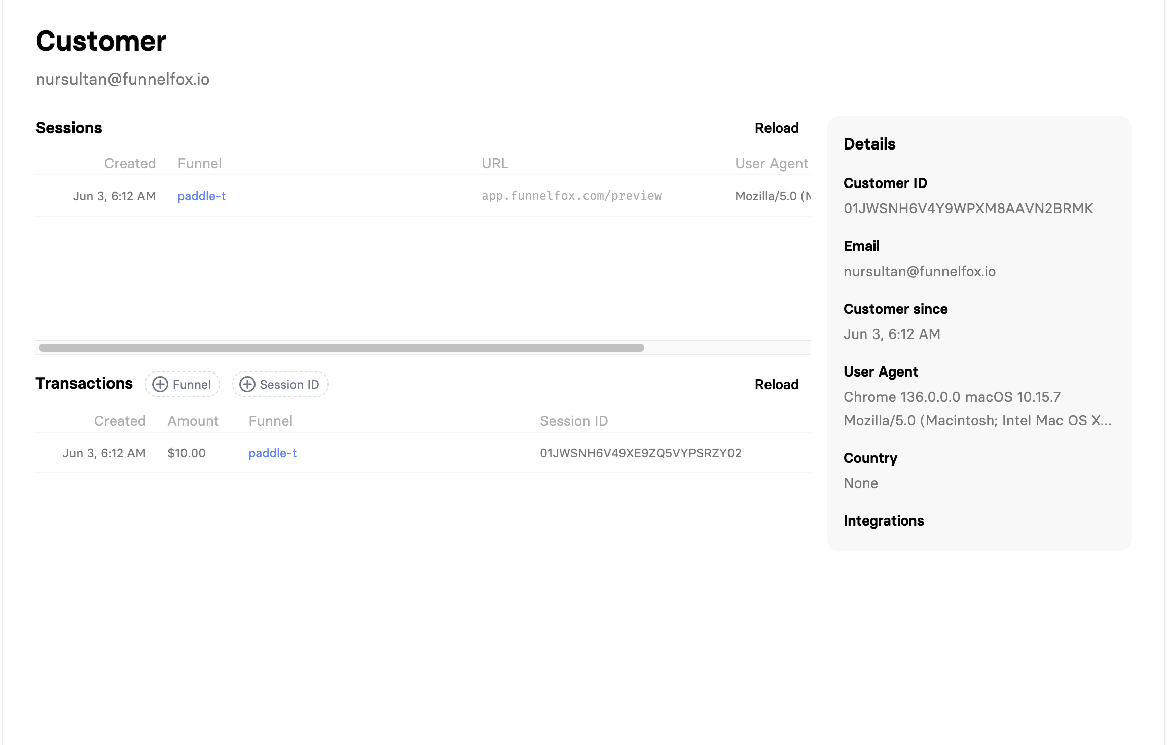Select the Customer ID value in Details
Screen dimensions: 1167x745
[x=968, y=208]
